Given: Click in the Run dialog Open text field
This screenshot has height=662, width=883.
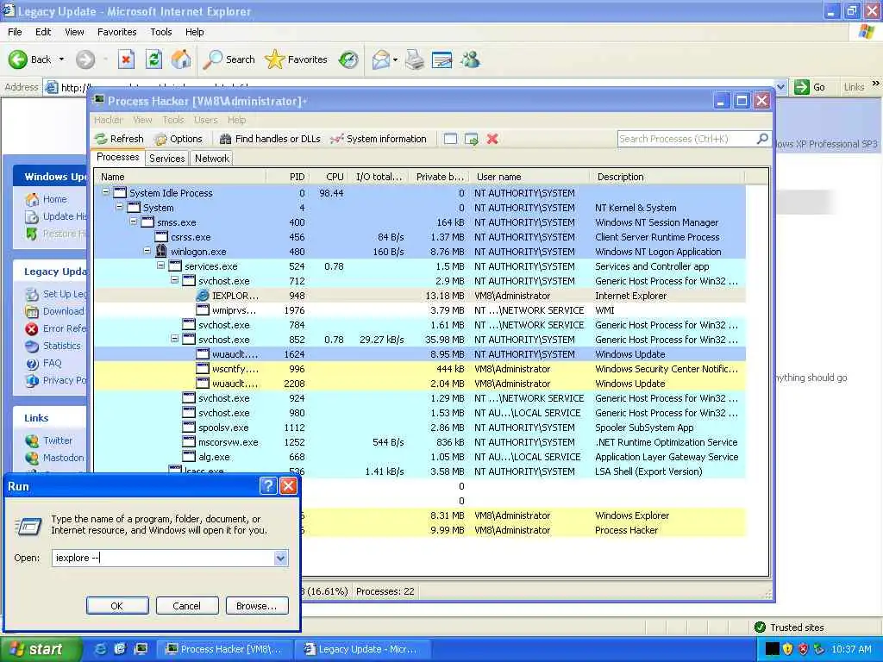Looking at the screenshot, I should [163, 558].
